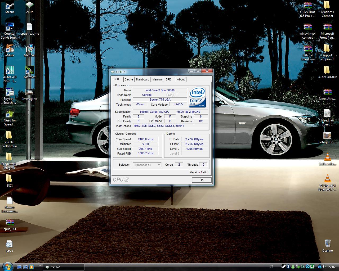Image resolution: width=339 pixels, height=271 pixels.
Task: Click the Instructions field listing MMX, SSE
Action: [x=170, y=126]
